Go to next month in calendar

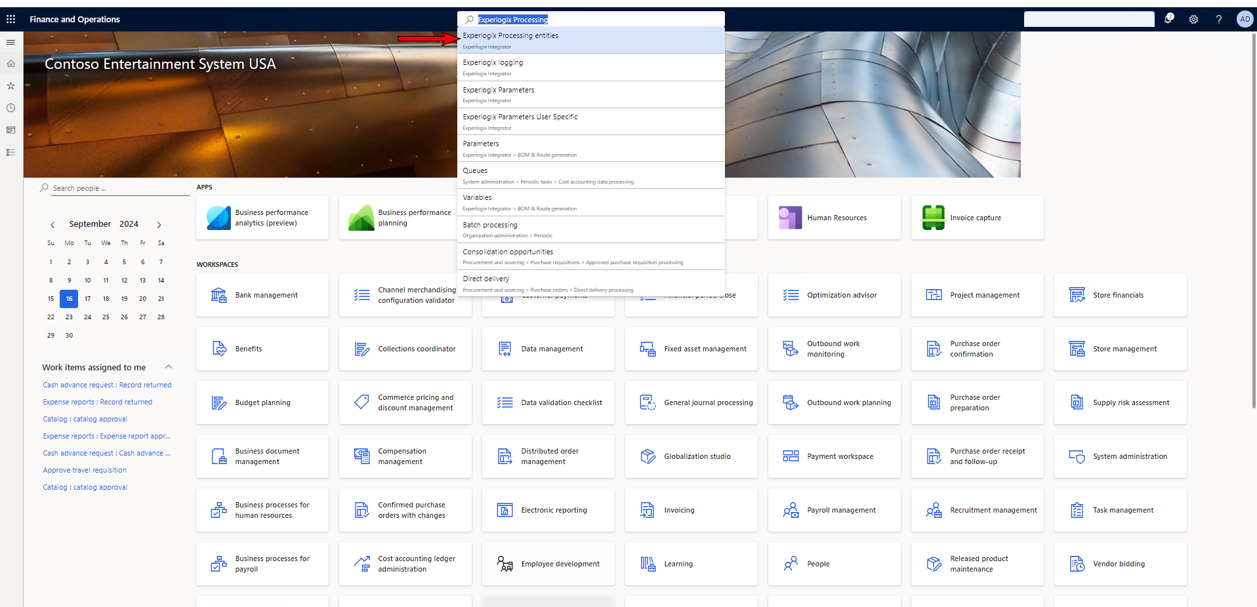159,225
